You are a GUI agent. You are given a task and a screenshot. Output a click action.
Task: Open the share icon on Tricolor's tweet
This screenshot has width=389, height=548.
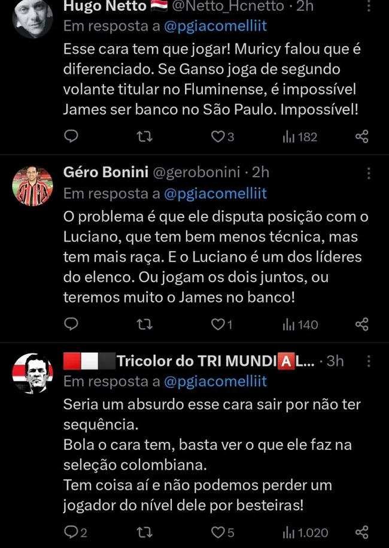(361, 532)
